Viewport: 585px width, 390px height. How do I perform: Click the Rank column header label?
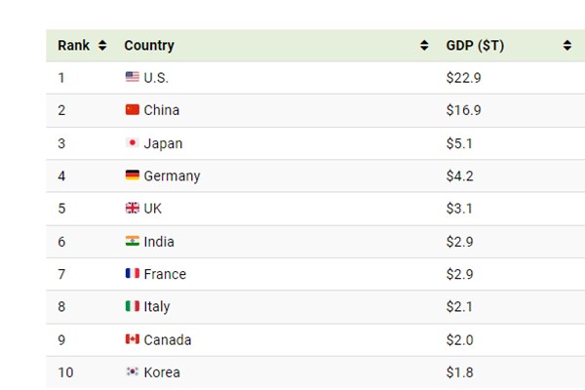73,46
